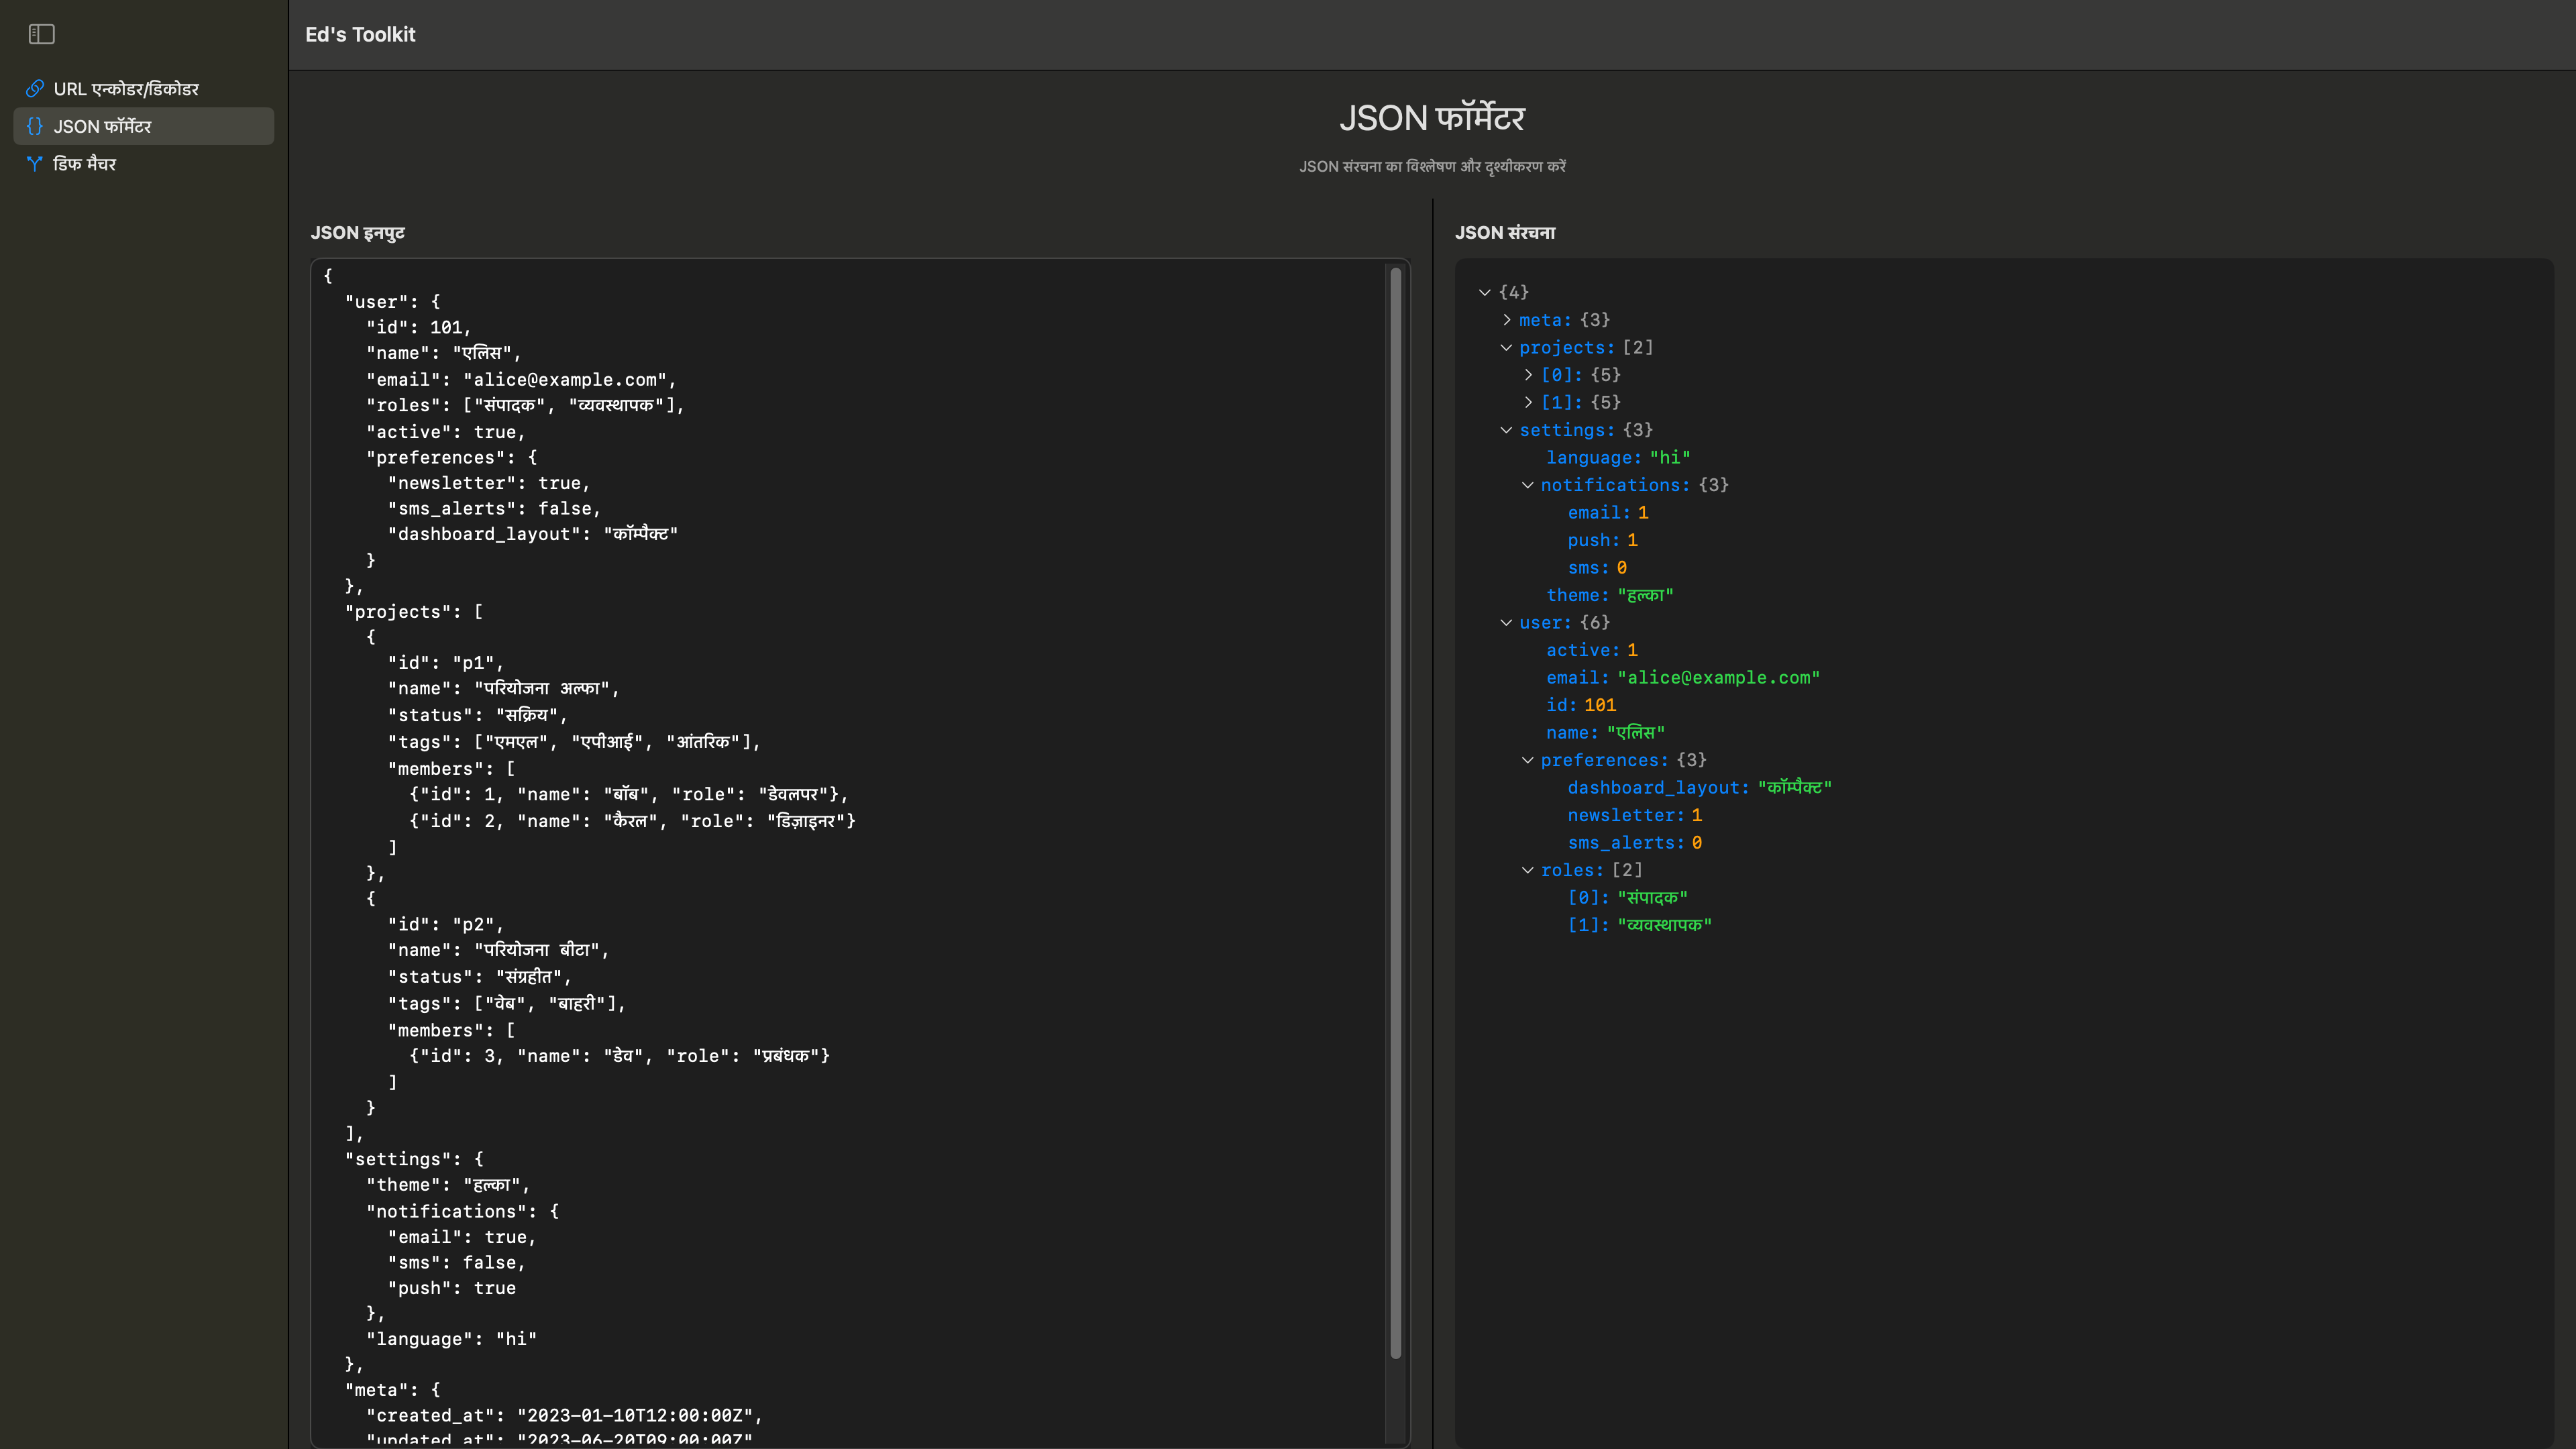Collapse the user: {6} node
Image resolution: width=2576 pixels, height=1449 pixels.
[1506, 622]
